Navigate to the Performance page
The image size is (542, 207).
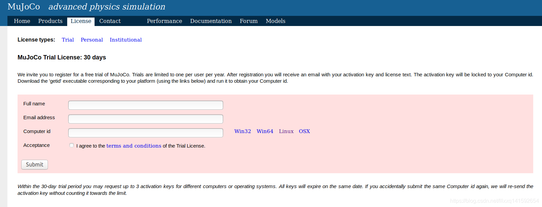pos(164,21)
